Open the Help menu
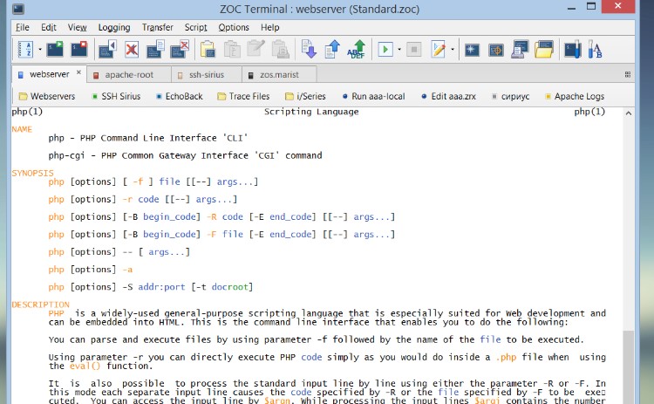 tap(269, 28)
